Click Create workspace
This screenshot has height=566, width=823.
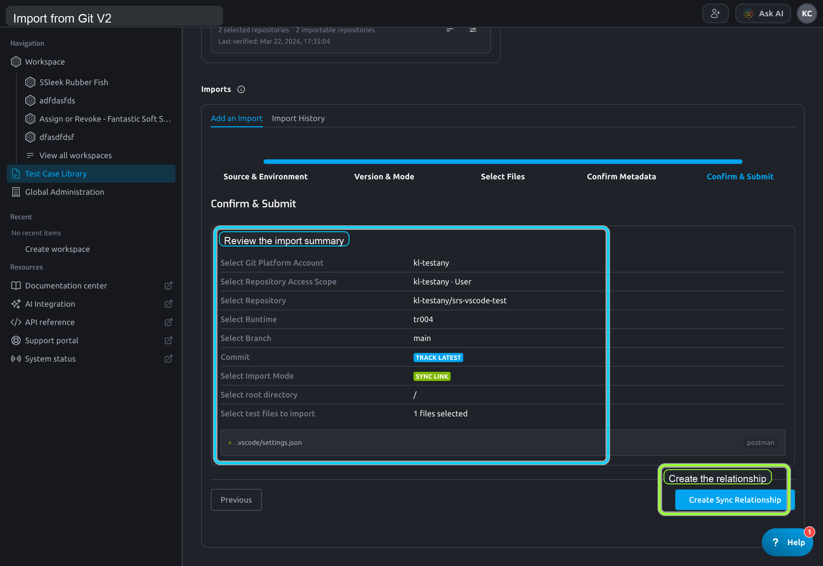[57, 249]
